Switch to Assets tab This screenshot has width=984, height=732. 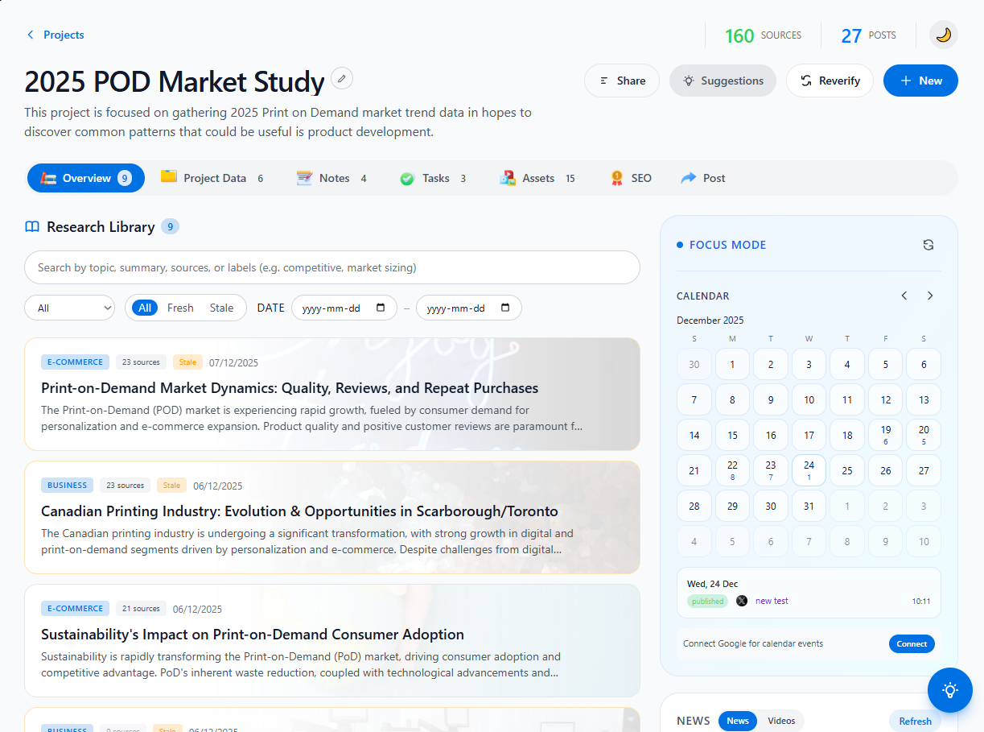(x=537, y=178)
